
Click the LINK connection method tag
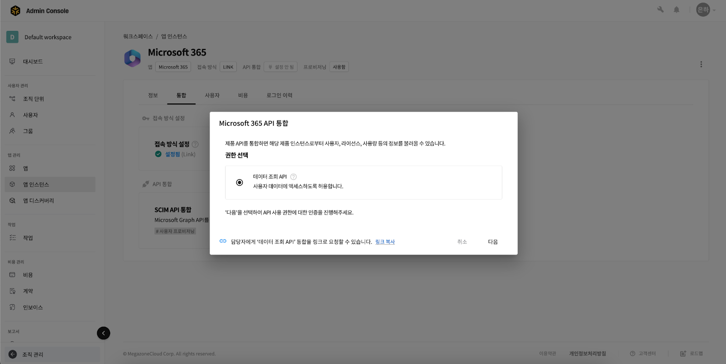(228, 67)
